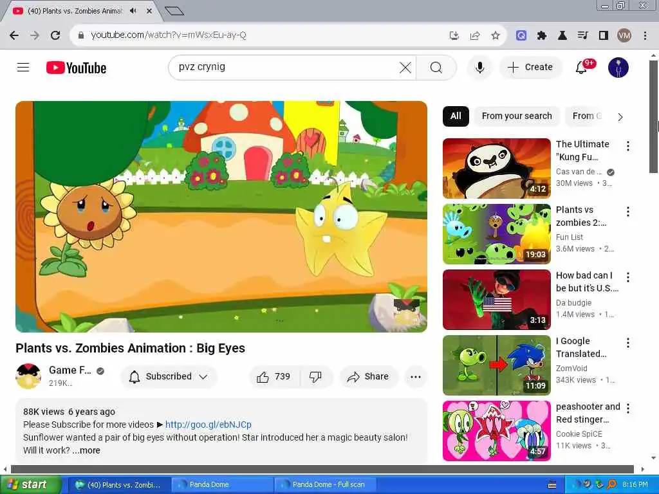The image size is (659, 494).
Task: Open peashooter and Red stinger thumbnail
Action: [x=496, y=430]
